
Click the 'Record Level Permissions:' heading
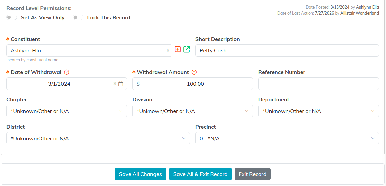(x=39, y=8)
